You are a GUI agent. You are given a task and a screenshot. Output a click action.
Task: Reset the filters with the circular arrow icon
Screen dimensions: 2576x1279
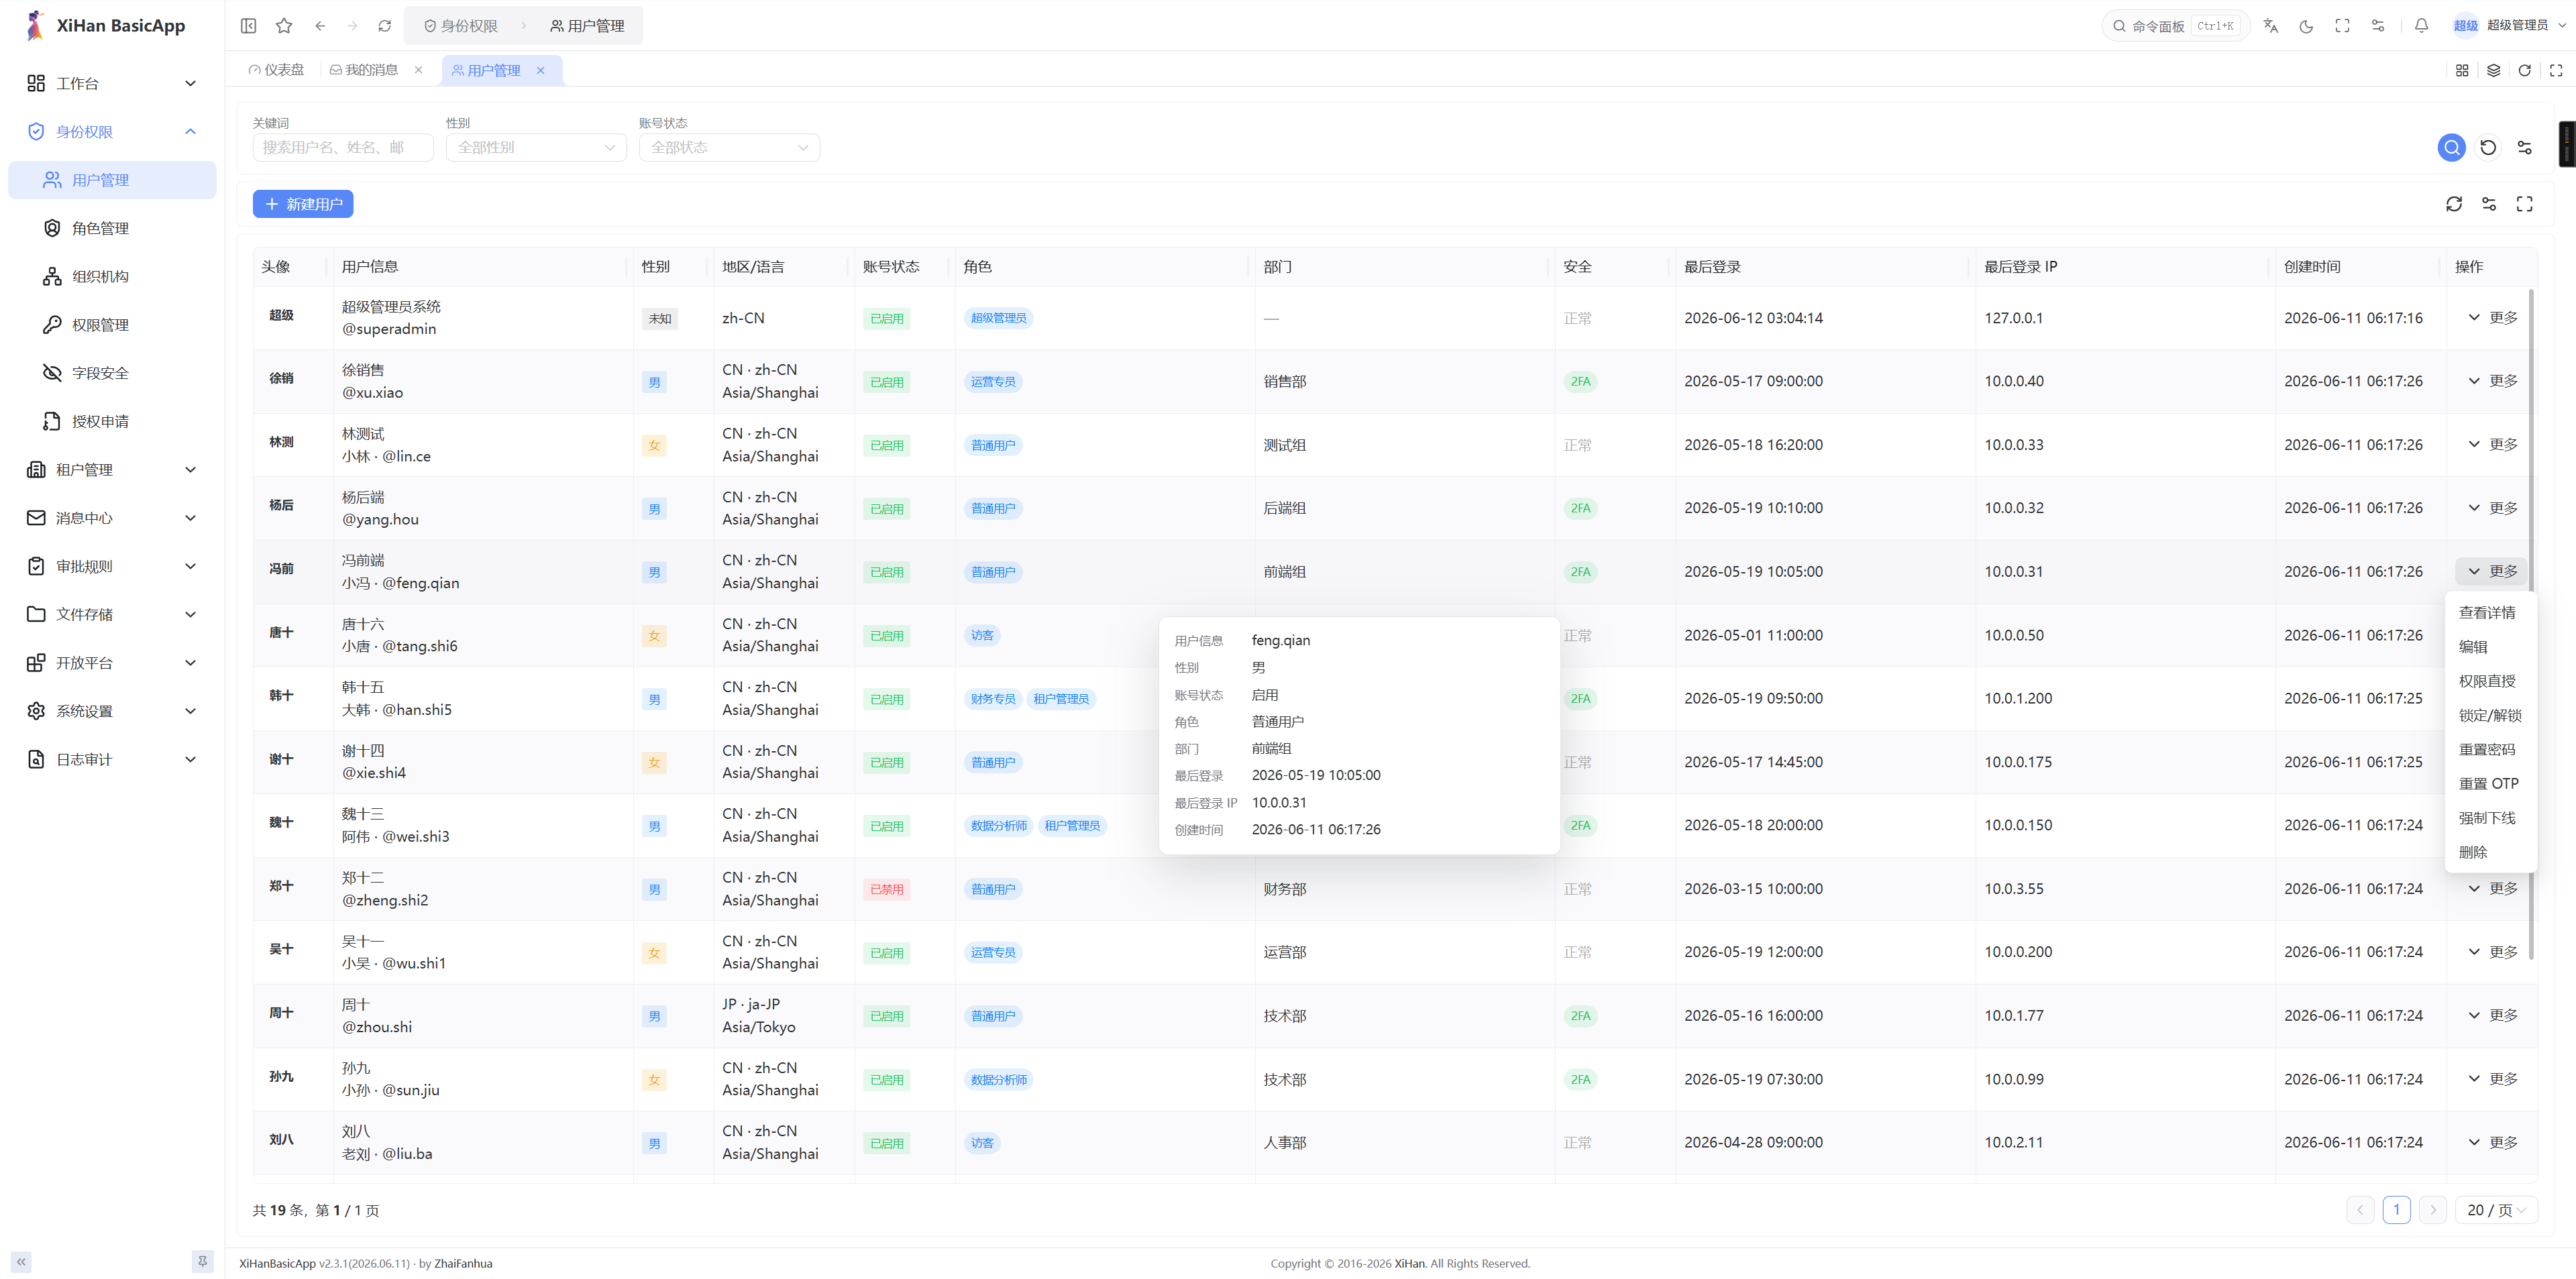tap(2488, 148)
